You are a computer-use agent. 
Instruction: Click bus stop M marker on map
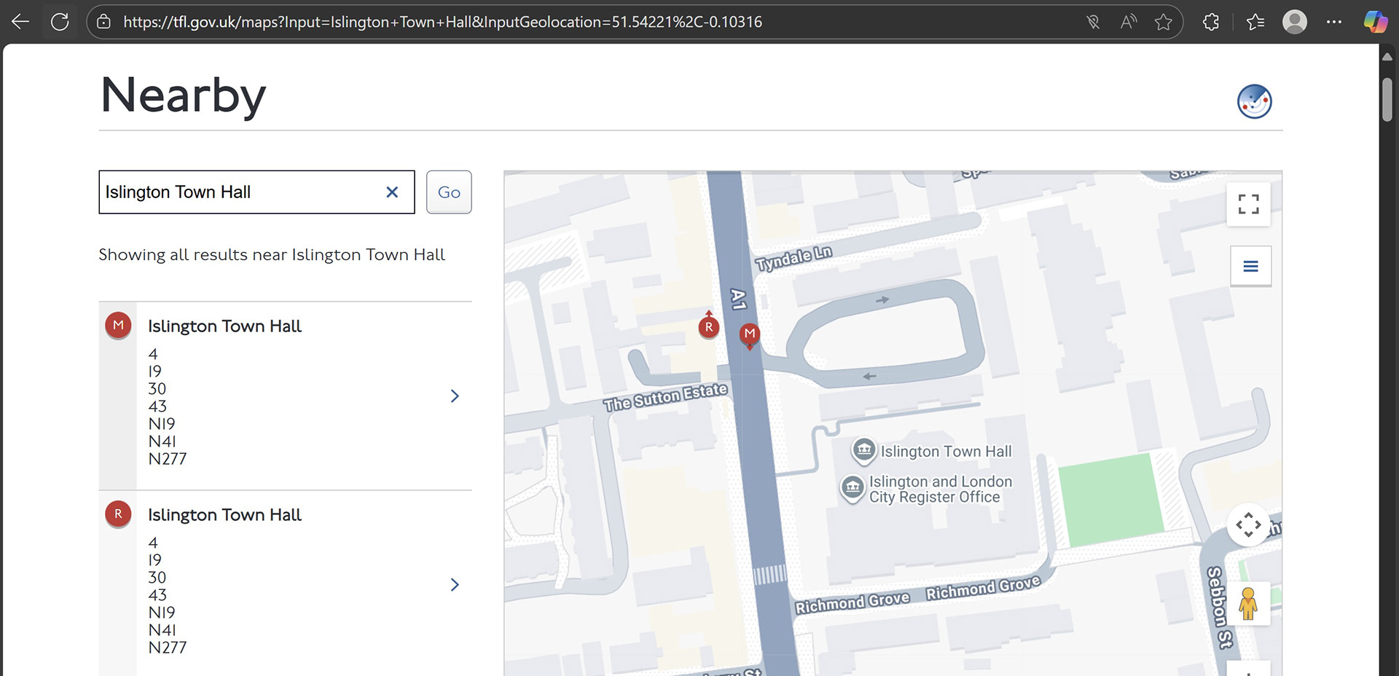click(x=750, y=335)
